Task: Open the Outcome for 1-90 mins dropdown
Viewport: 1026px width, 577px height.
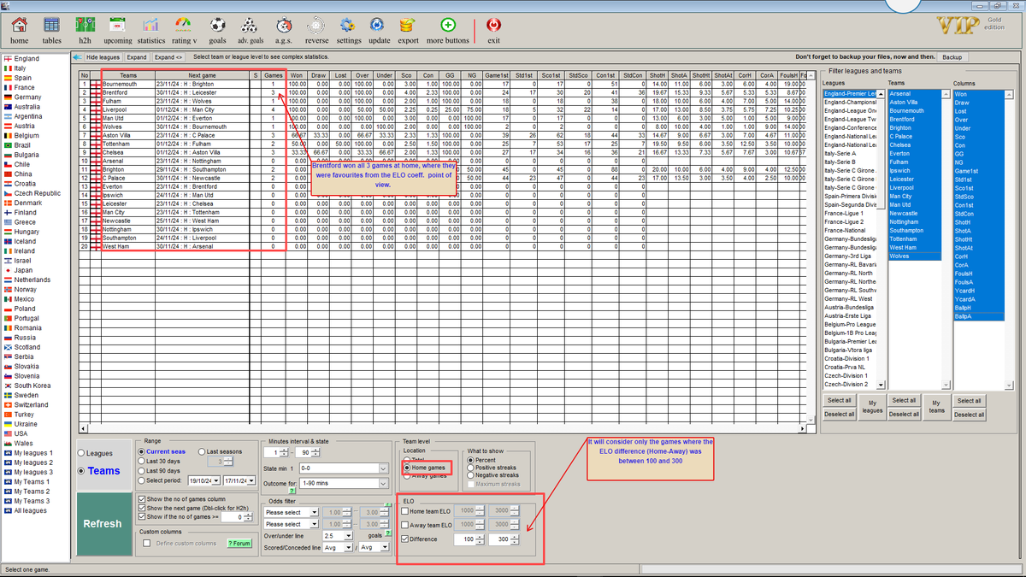Action: 343,483
